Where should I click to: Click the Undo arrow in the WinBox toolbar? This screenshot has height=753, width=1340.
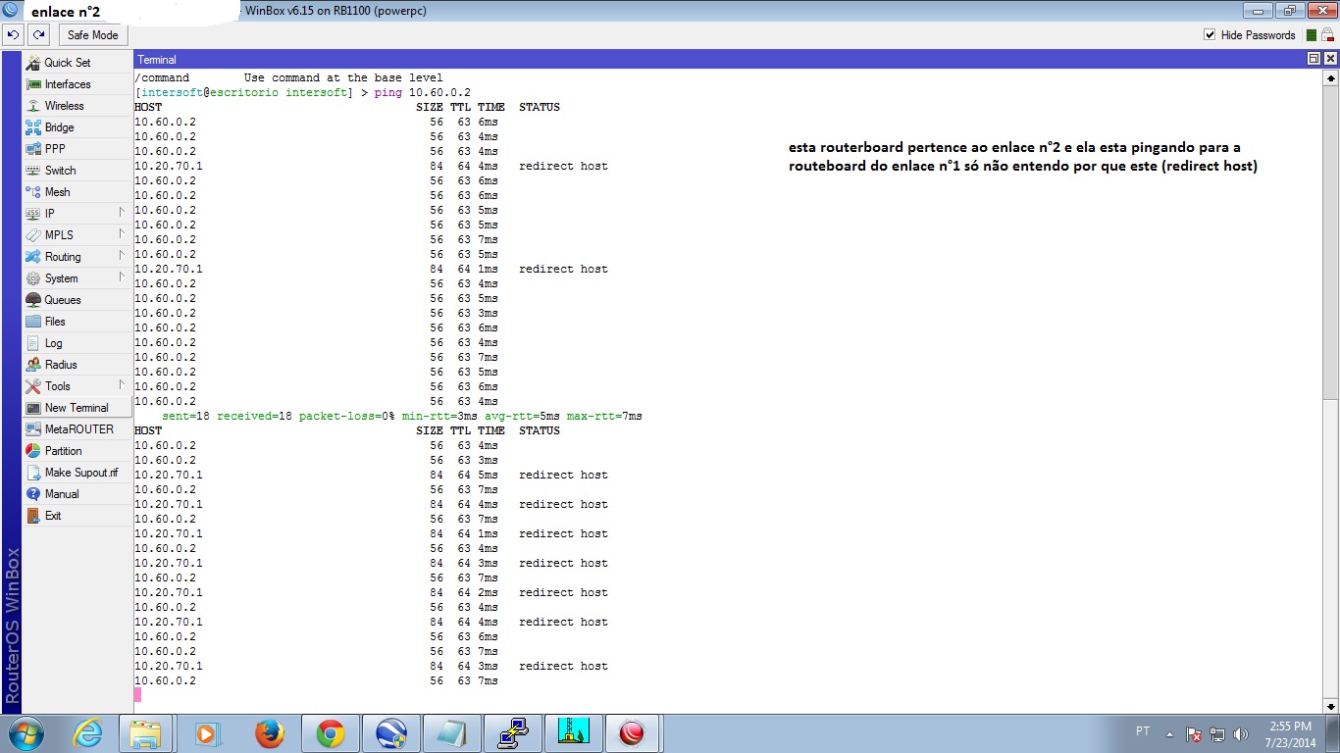pos(13,35)
